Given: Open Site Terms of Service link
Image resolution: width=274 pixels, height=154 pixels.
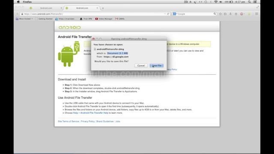Looking at the screenshot, I should (68, 121).
